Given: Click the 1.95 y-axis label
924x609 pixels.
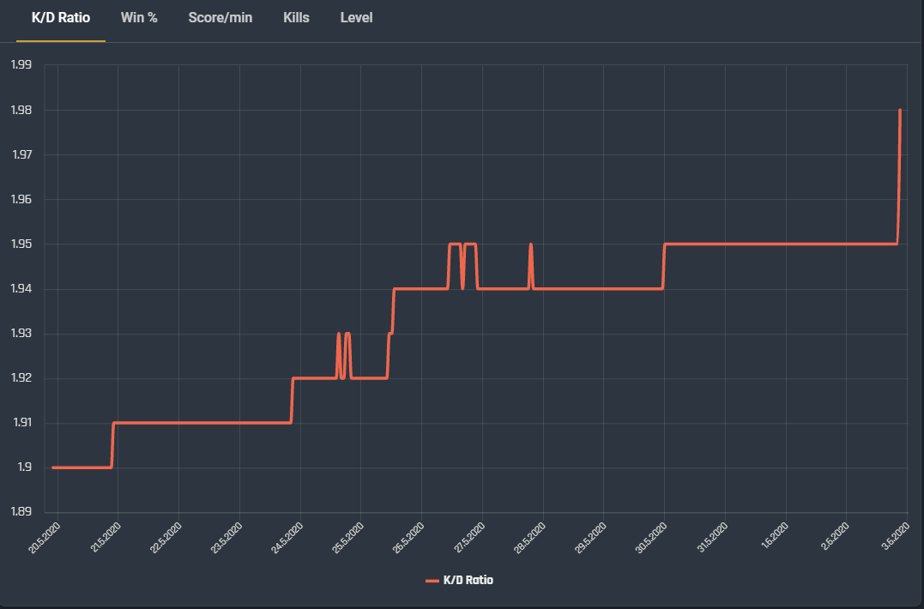Looking at the screenshot, I should click(x=21, y=244).
